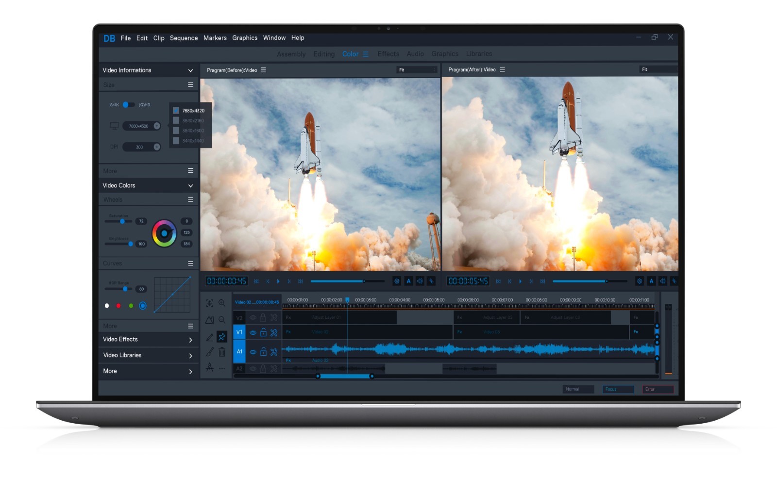This screenshot has height=478, width=777.
Task: Select the zoom in magnifier tool
Action: point(222,303)
